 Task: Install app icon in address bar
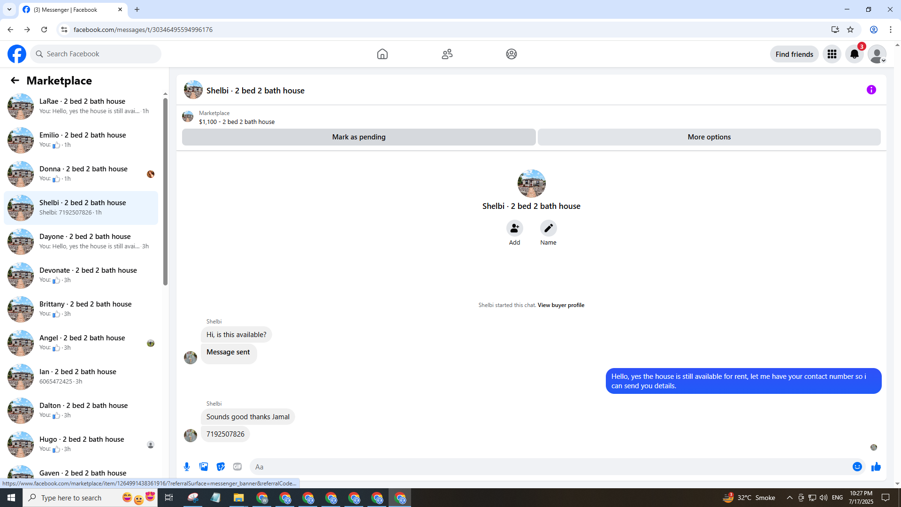click(835, 30)
